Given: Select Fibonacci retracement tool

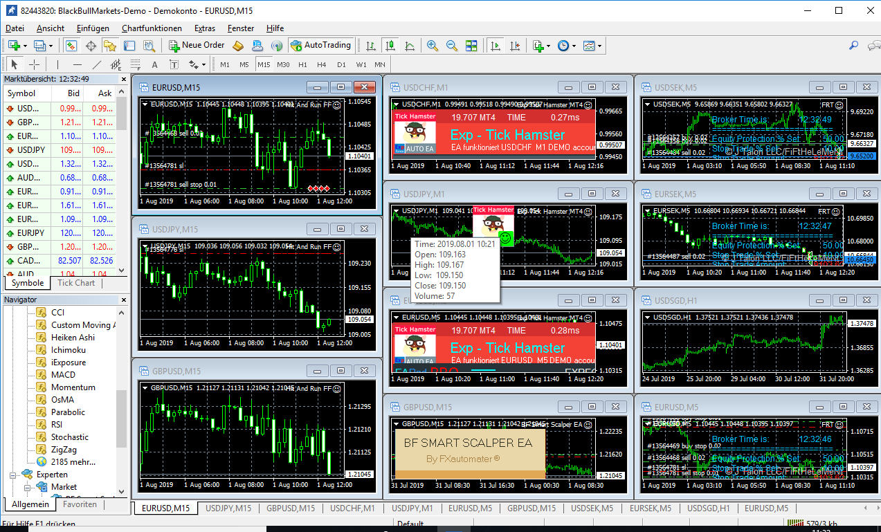Looking at the screenshot, I should 135,64.
